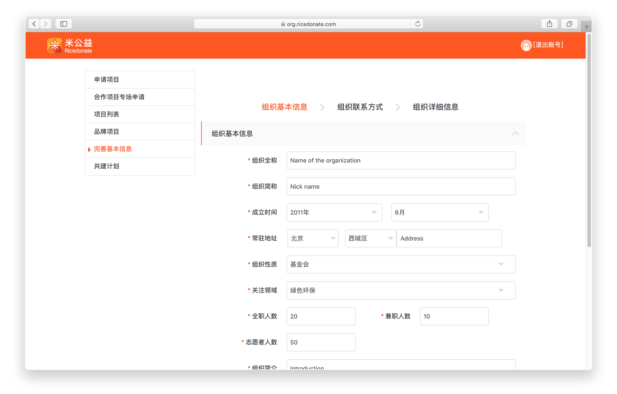Open the 6月 month dropdown

pos(440,212)
